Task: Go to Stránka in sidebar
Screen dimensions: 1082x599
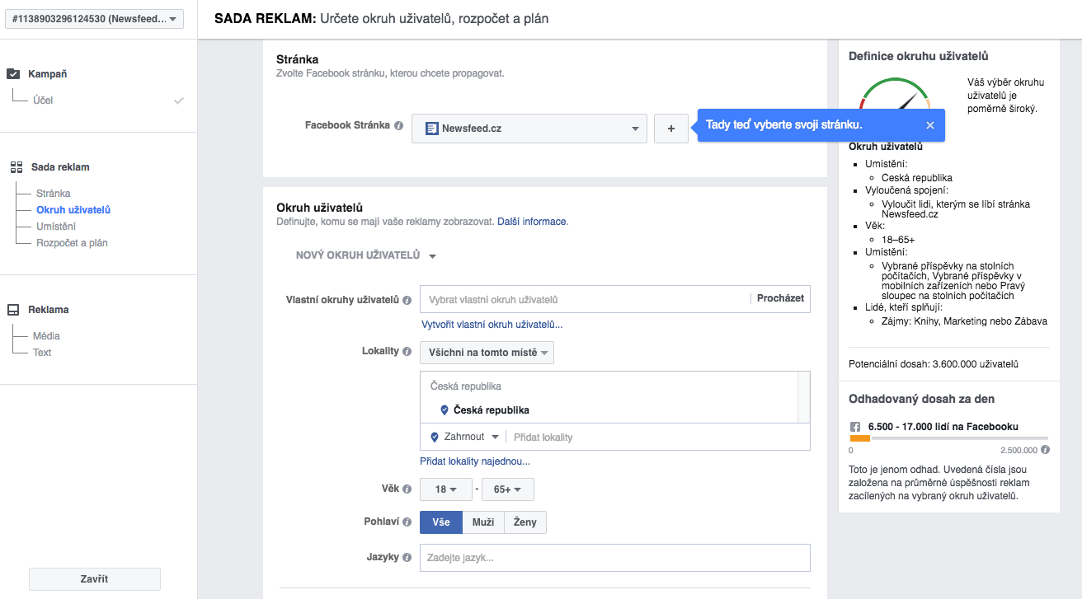Action: (54, 194)
